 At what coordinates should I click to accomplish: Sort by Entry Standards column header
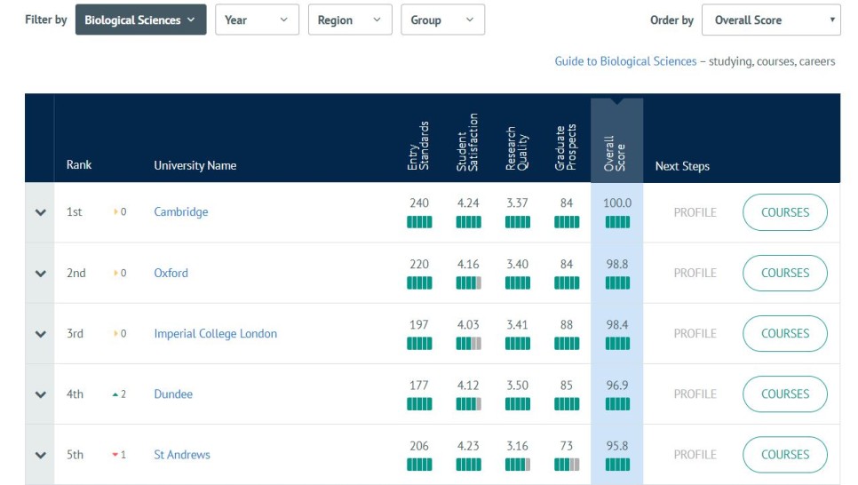click(418, 146)
